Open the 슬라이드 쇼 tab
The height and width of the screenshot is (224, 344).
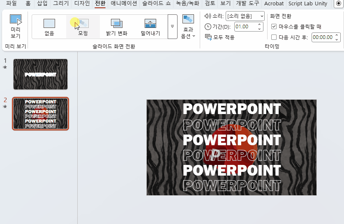157,3
